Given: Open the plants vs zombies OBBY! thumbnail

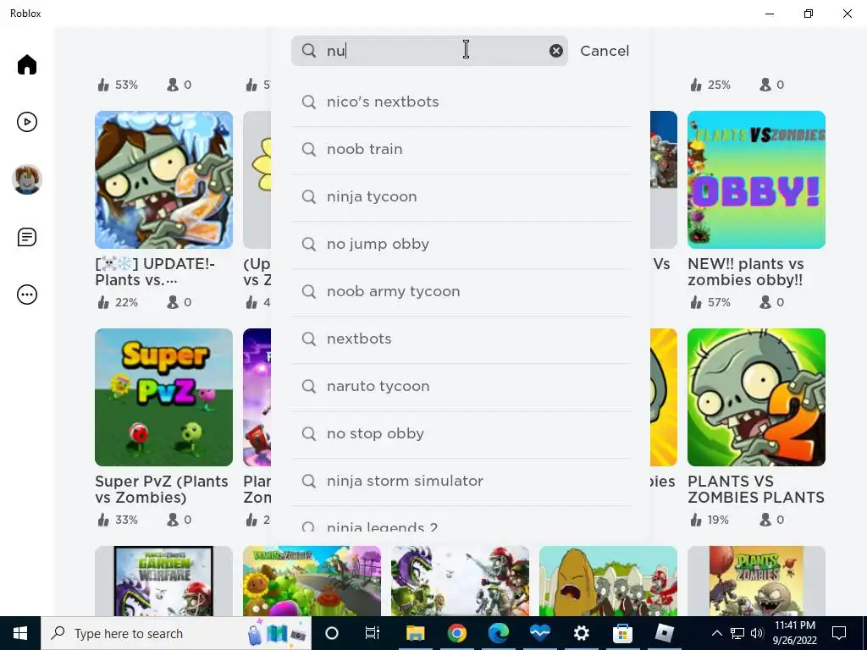Looking at the screenshot, I should 756,179.
